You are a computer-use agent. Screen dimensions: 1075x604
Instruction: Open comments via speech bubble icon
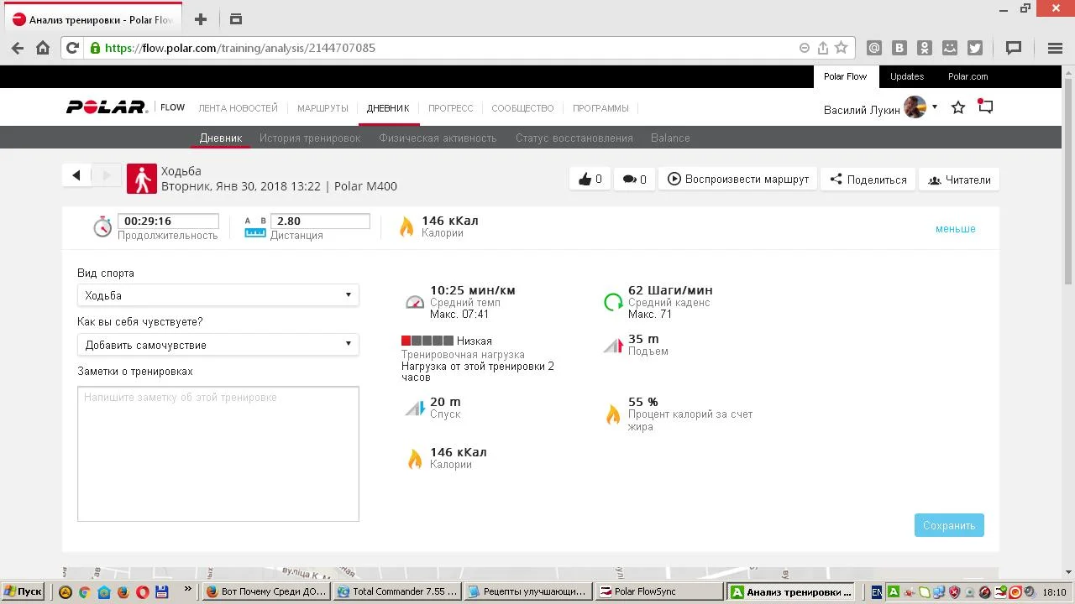click(629, 180)
